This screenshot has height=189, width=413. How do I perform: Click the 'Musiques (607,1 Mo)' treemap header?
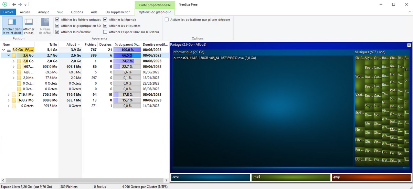tap(370, 52)
